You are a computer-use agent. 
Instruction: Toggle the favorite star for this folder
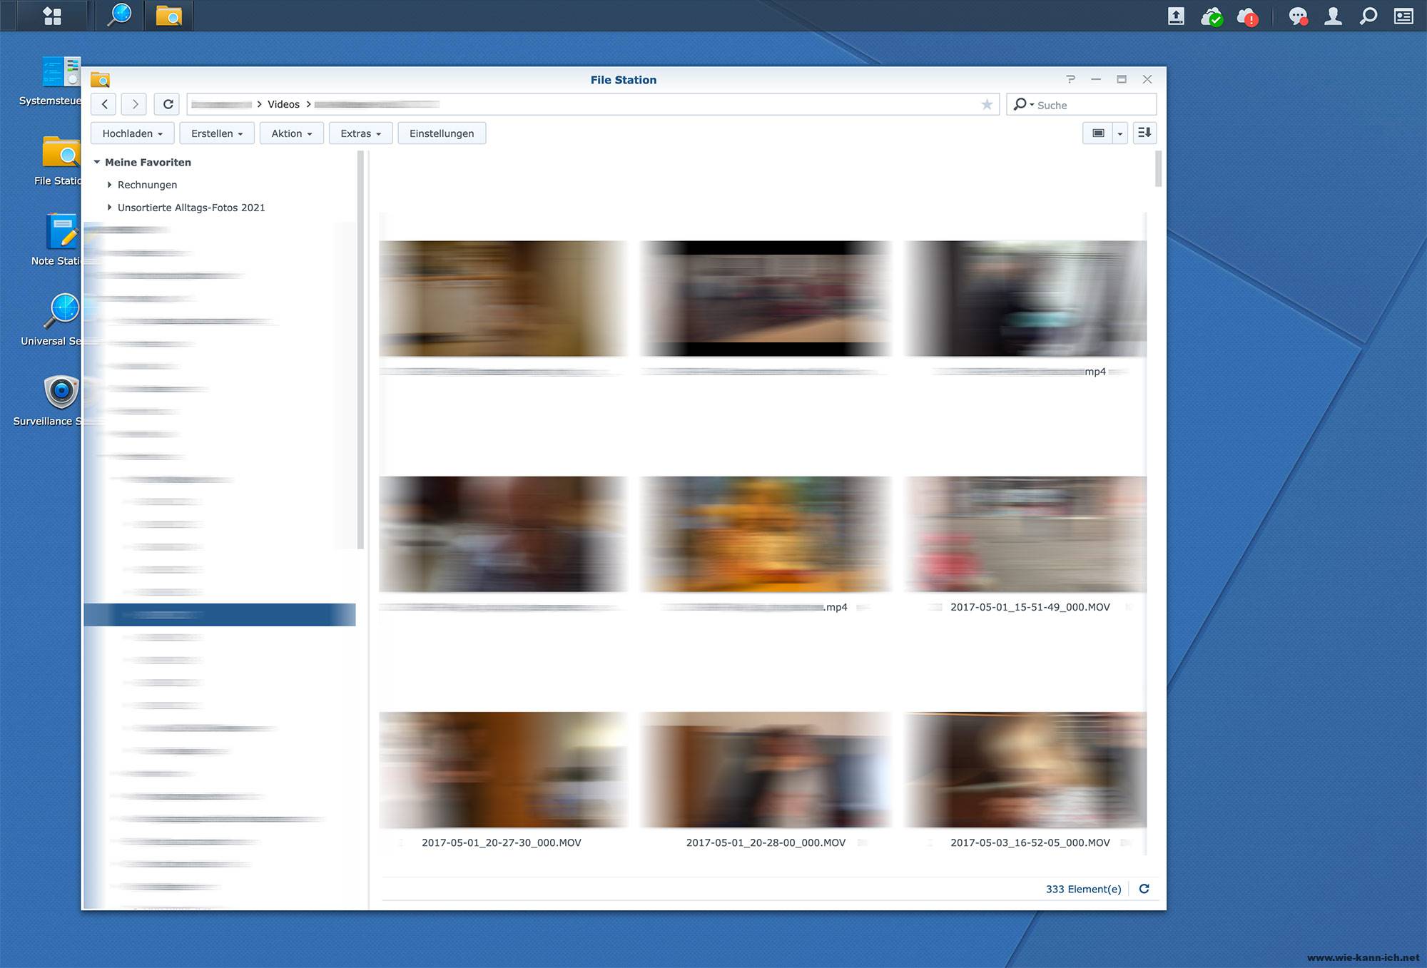[x=987, y=104]
